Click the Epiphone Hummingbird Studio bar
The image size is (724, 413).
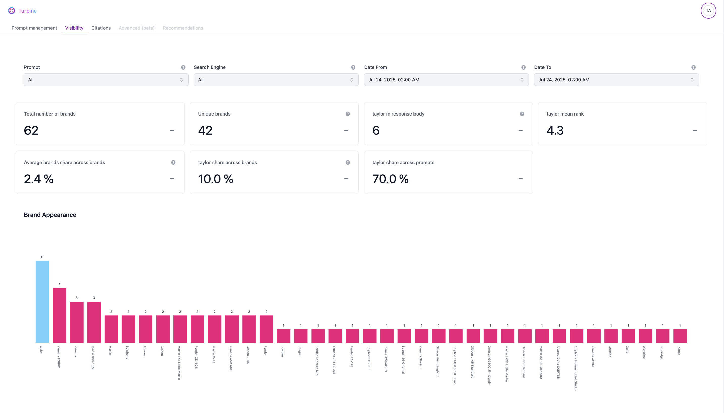click(576, 336)
